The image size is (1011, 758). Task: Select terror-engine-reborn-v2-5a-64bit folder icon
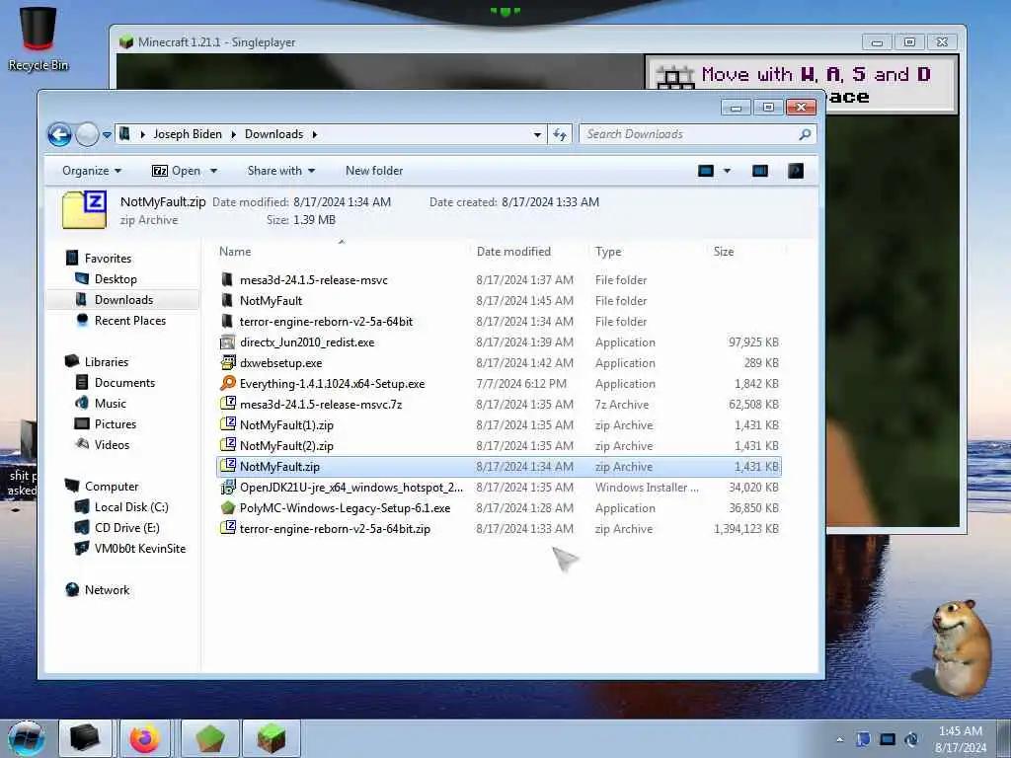pyautogui.click(x=227, y=321)
